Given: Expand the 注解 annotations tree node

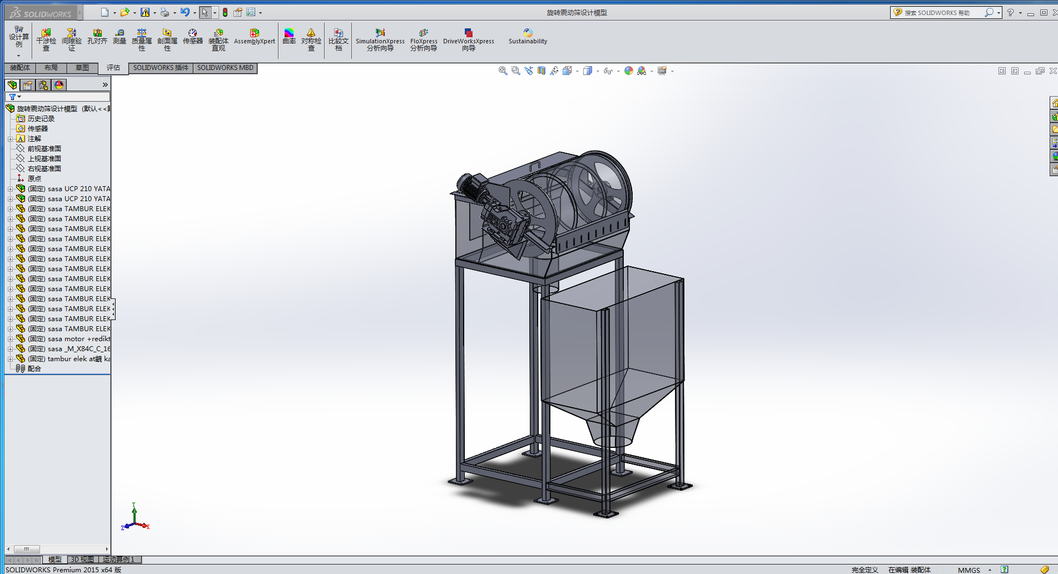Looking at the screenshot, I should click(10, 139).
